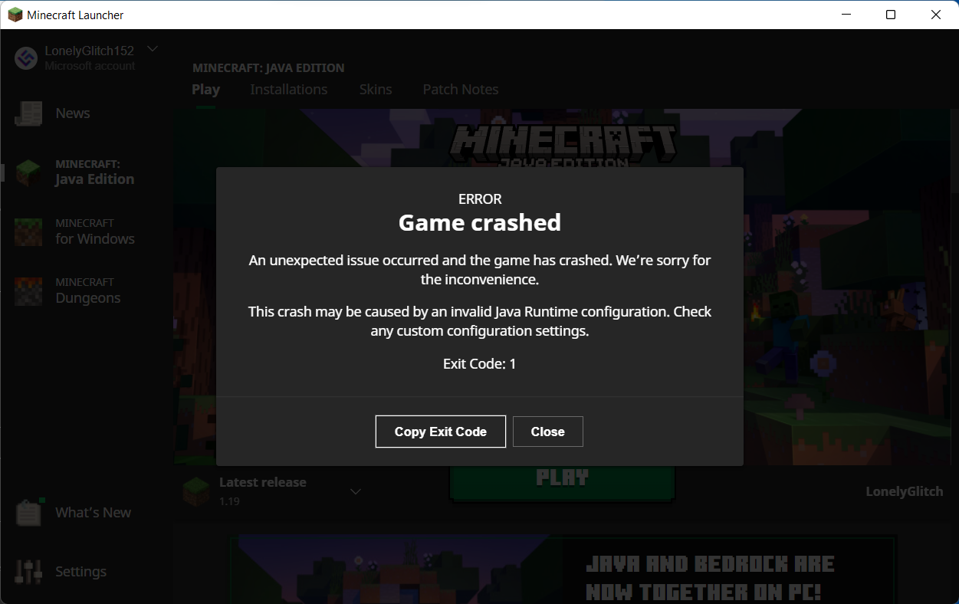The width and height of the screenshot is (959, 604).
Task: Switch to the Skins tab
Action: (x=376, y=90)
